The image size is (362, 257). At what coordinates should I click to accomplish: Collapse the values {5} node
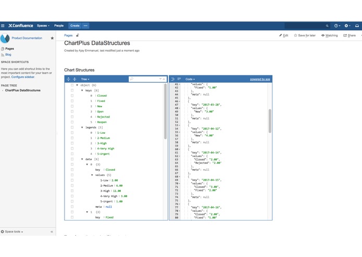click(x=92, y=175)
